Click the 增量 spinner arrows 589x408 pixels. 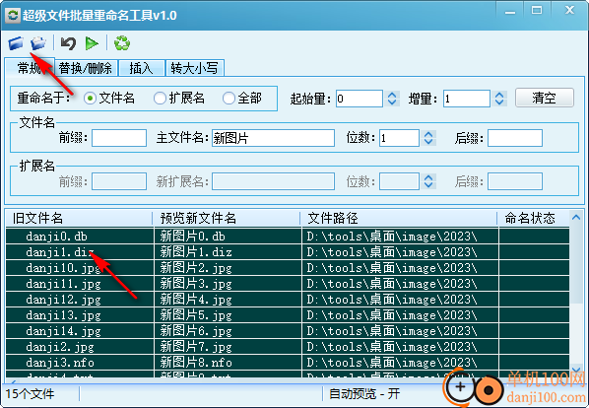coord(499,99)
